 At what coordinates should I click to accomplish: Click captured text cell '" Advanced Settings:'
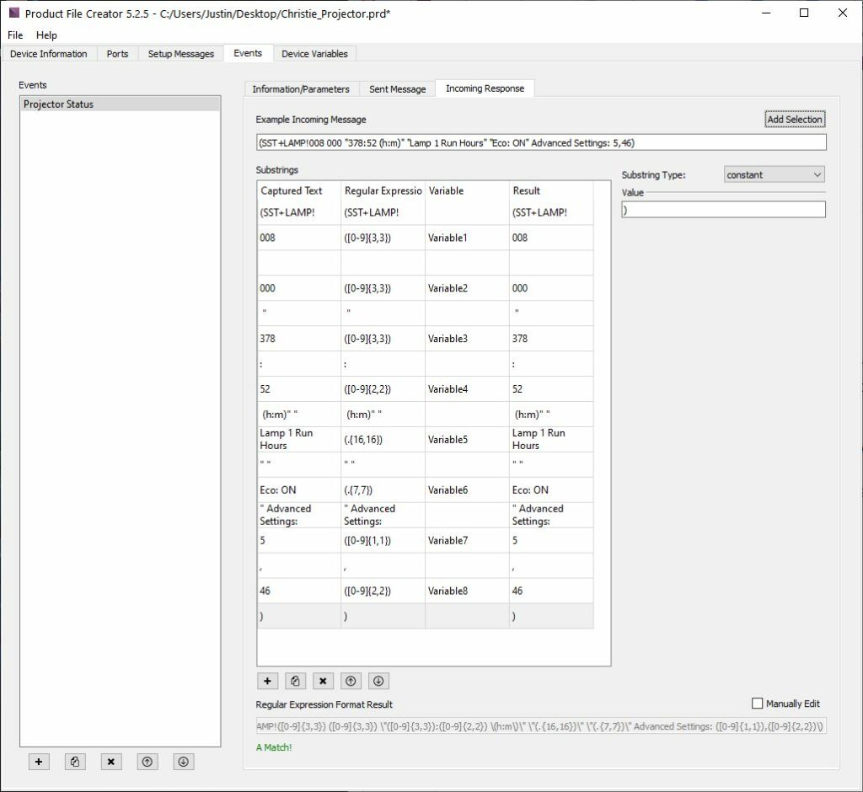click(299, 515)
